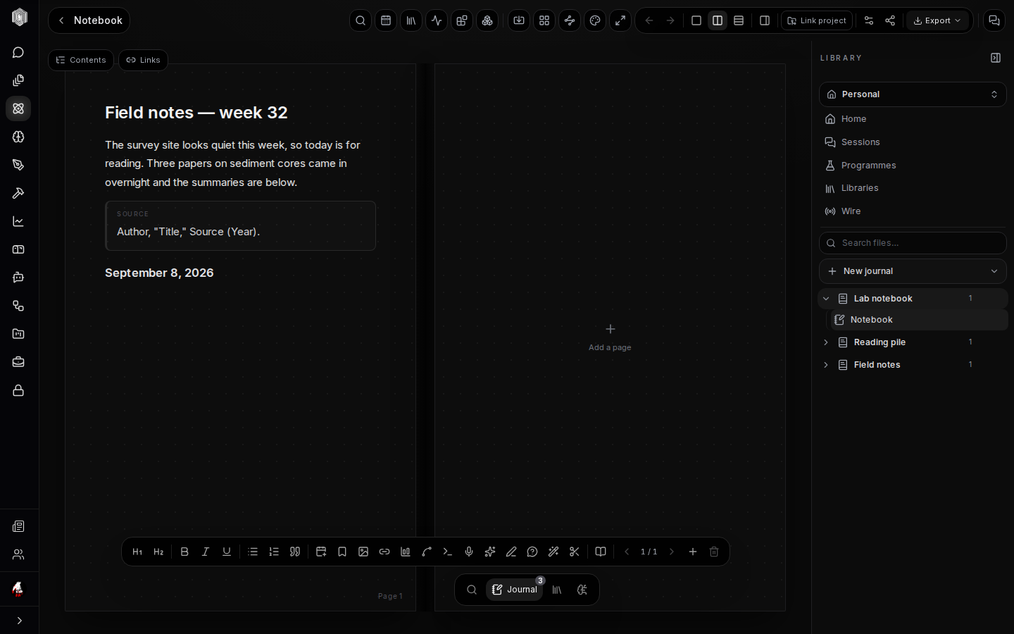Open the chat bubbles icon at top right

click(x=994, y=20)
